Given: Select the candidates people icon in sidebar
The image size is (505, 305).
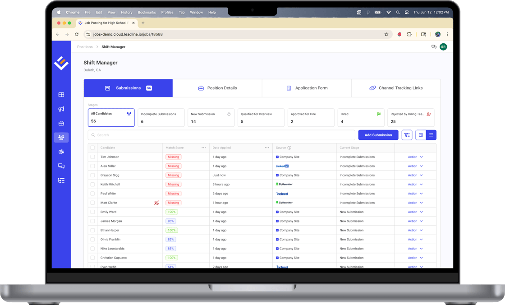Looking at the screenshot, I should pyautogui.click(x=61, y=137).
